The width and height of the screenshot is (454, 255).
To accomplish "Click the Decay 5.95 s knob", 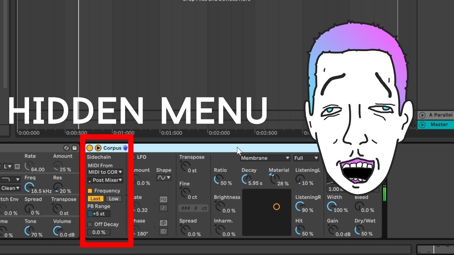I will [x=246, y=179].
